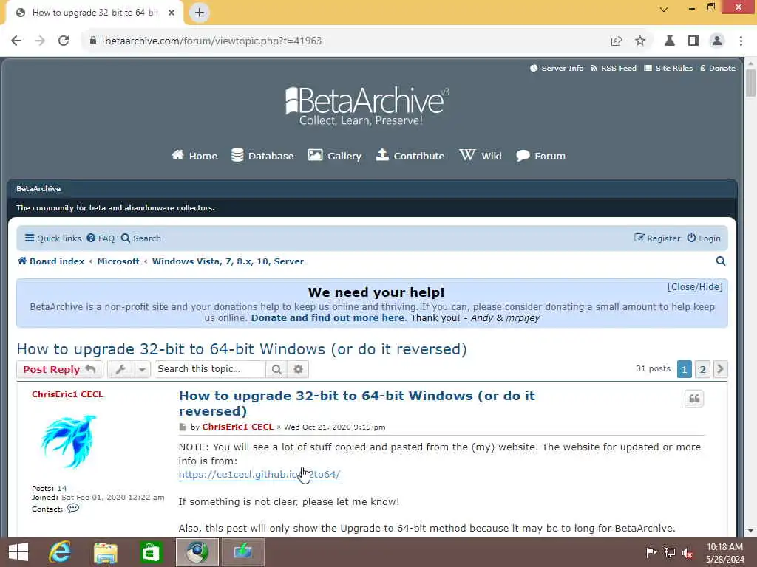This screenshot has width=757, height=567.
Task: Click Login link
Action: 704,238
